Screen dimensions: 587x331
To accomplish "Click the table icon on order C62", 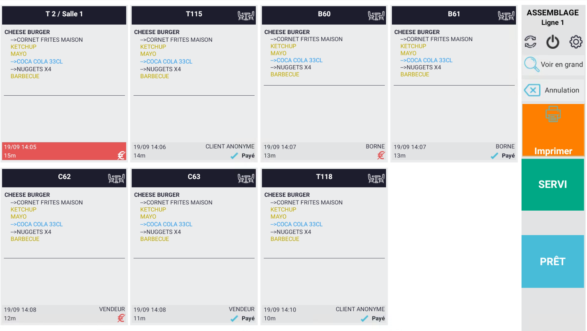I will [116, 179].
